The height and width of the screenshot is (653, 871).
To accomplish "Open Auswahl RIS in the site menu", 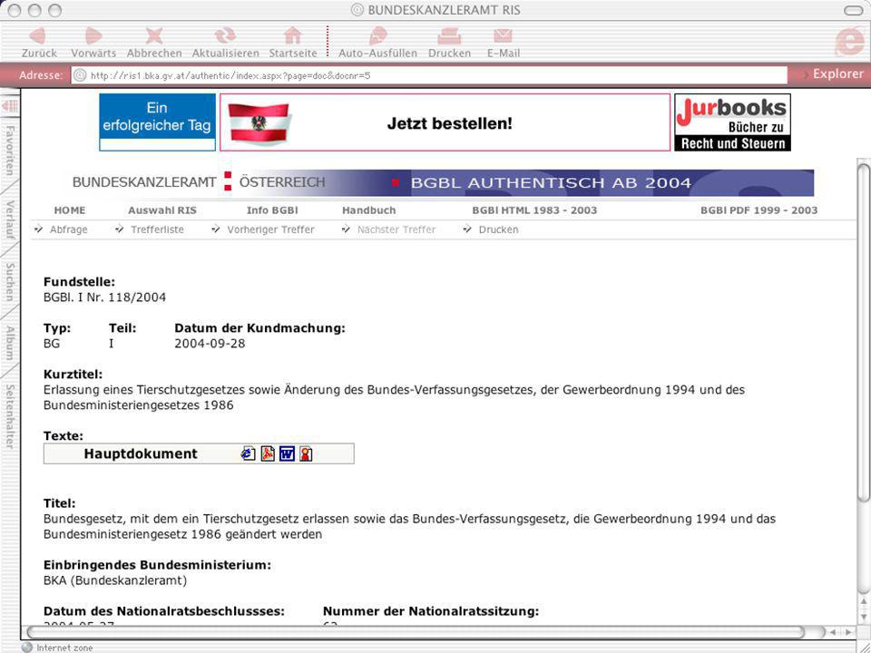I will pos(162,210).
